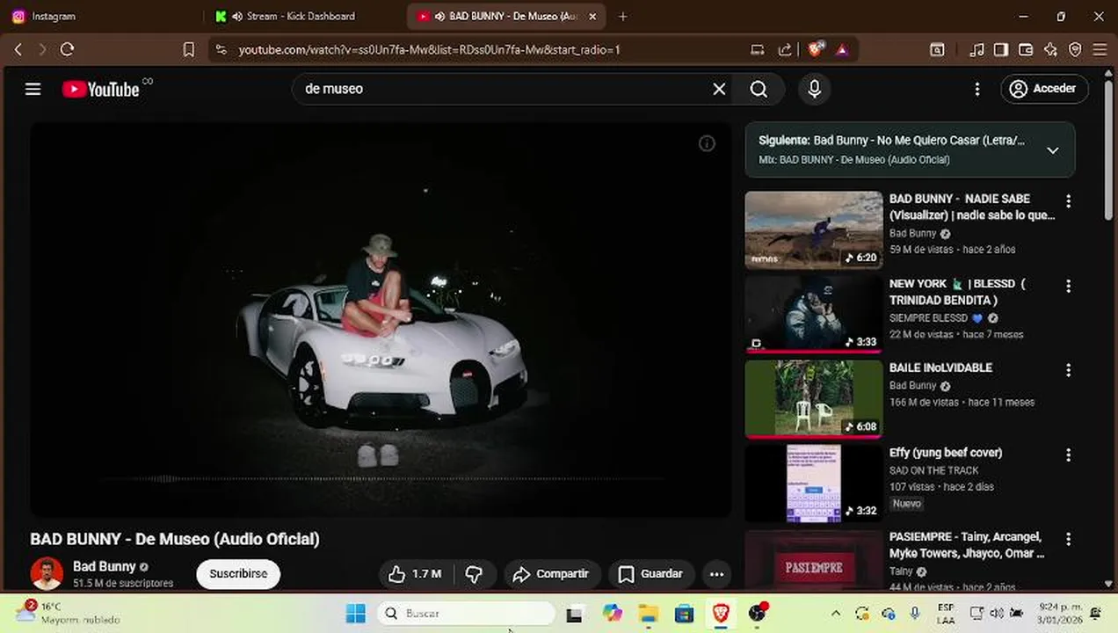Open Bad Bunny channel avatar
The width and height of the screenshot is (1118, 633).
click(x=47, y=573)
